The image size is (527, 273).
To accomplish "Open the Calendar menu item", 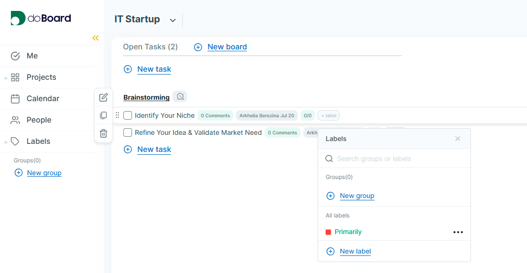I will [43, 99].
